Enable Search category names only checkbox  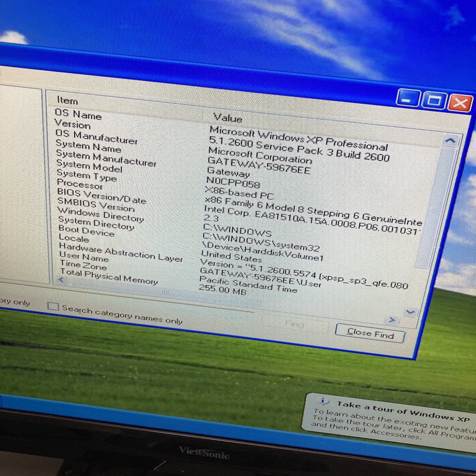[x=53, y=306]
